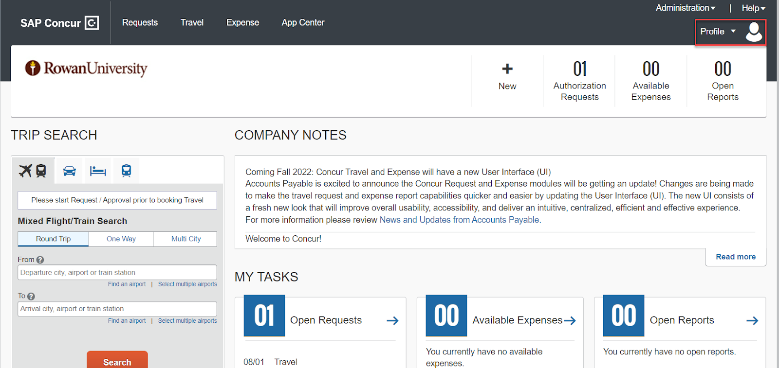
Task: Select the One Way tab
Action: [121, 239]
